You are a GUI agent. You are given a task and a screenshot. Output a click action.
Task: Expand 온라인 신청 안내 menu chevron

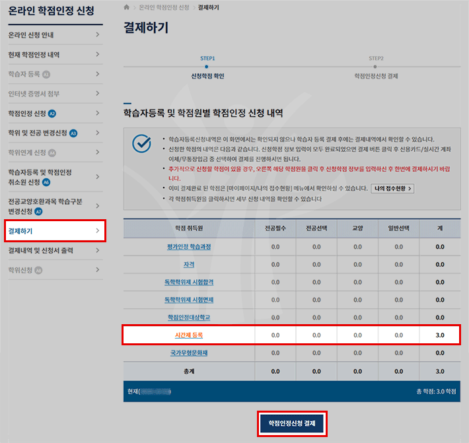pyautogui.click(x=97, y=35)
